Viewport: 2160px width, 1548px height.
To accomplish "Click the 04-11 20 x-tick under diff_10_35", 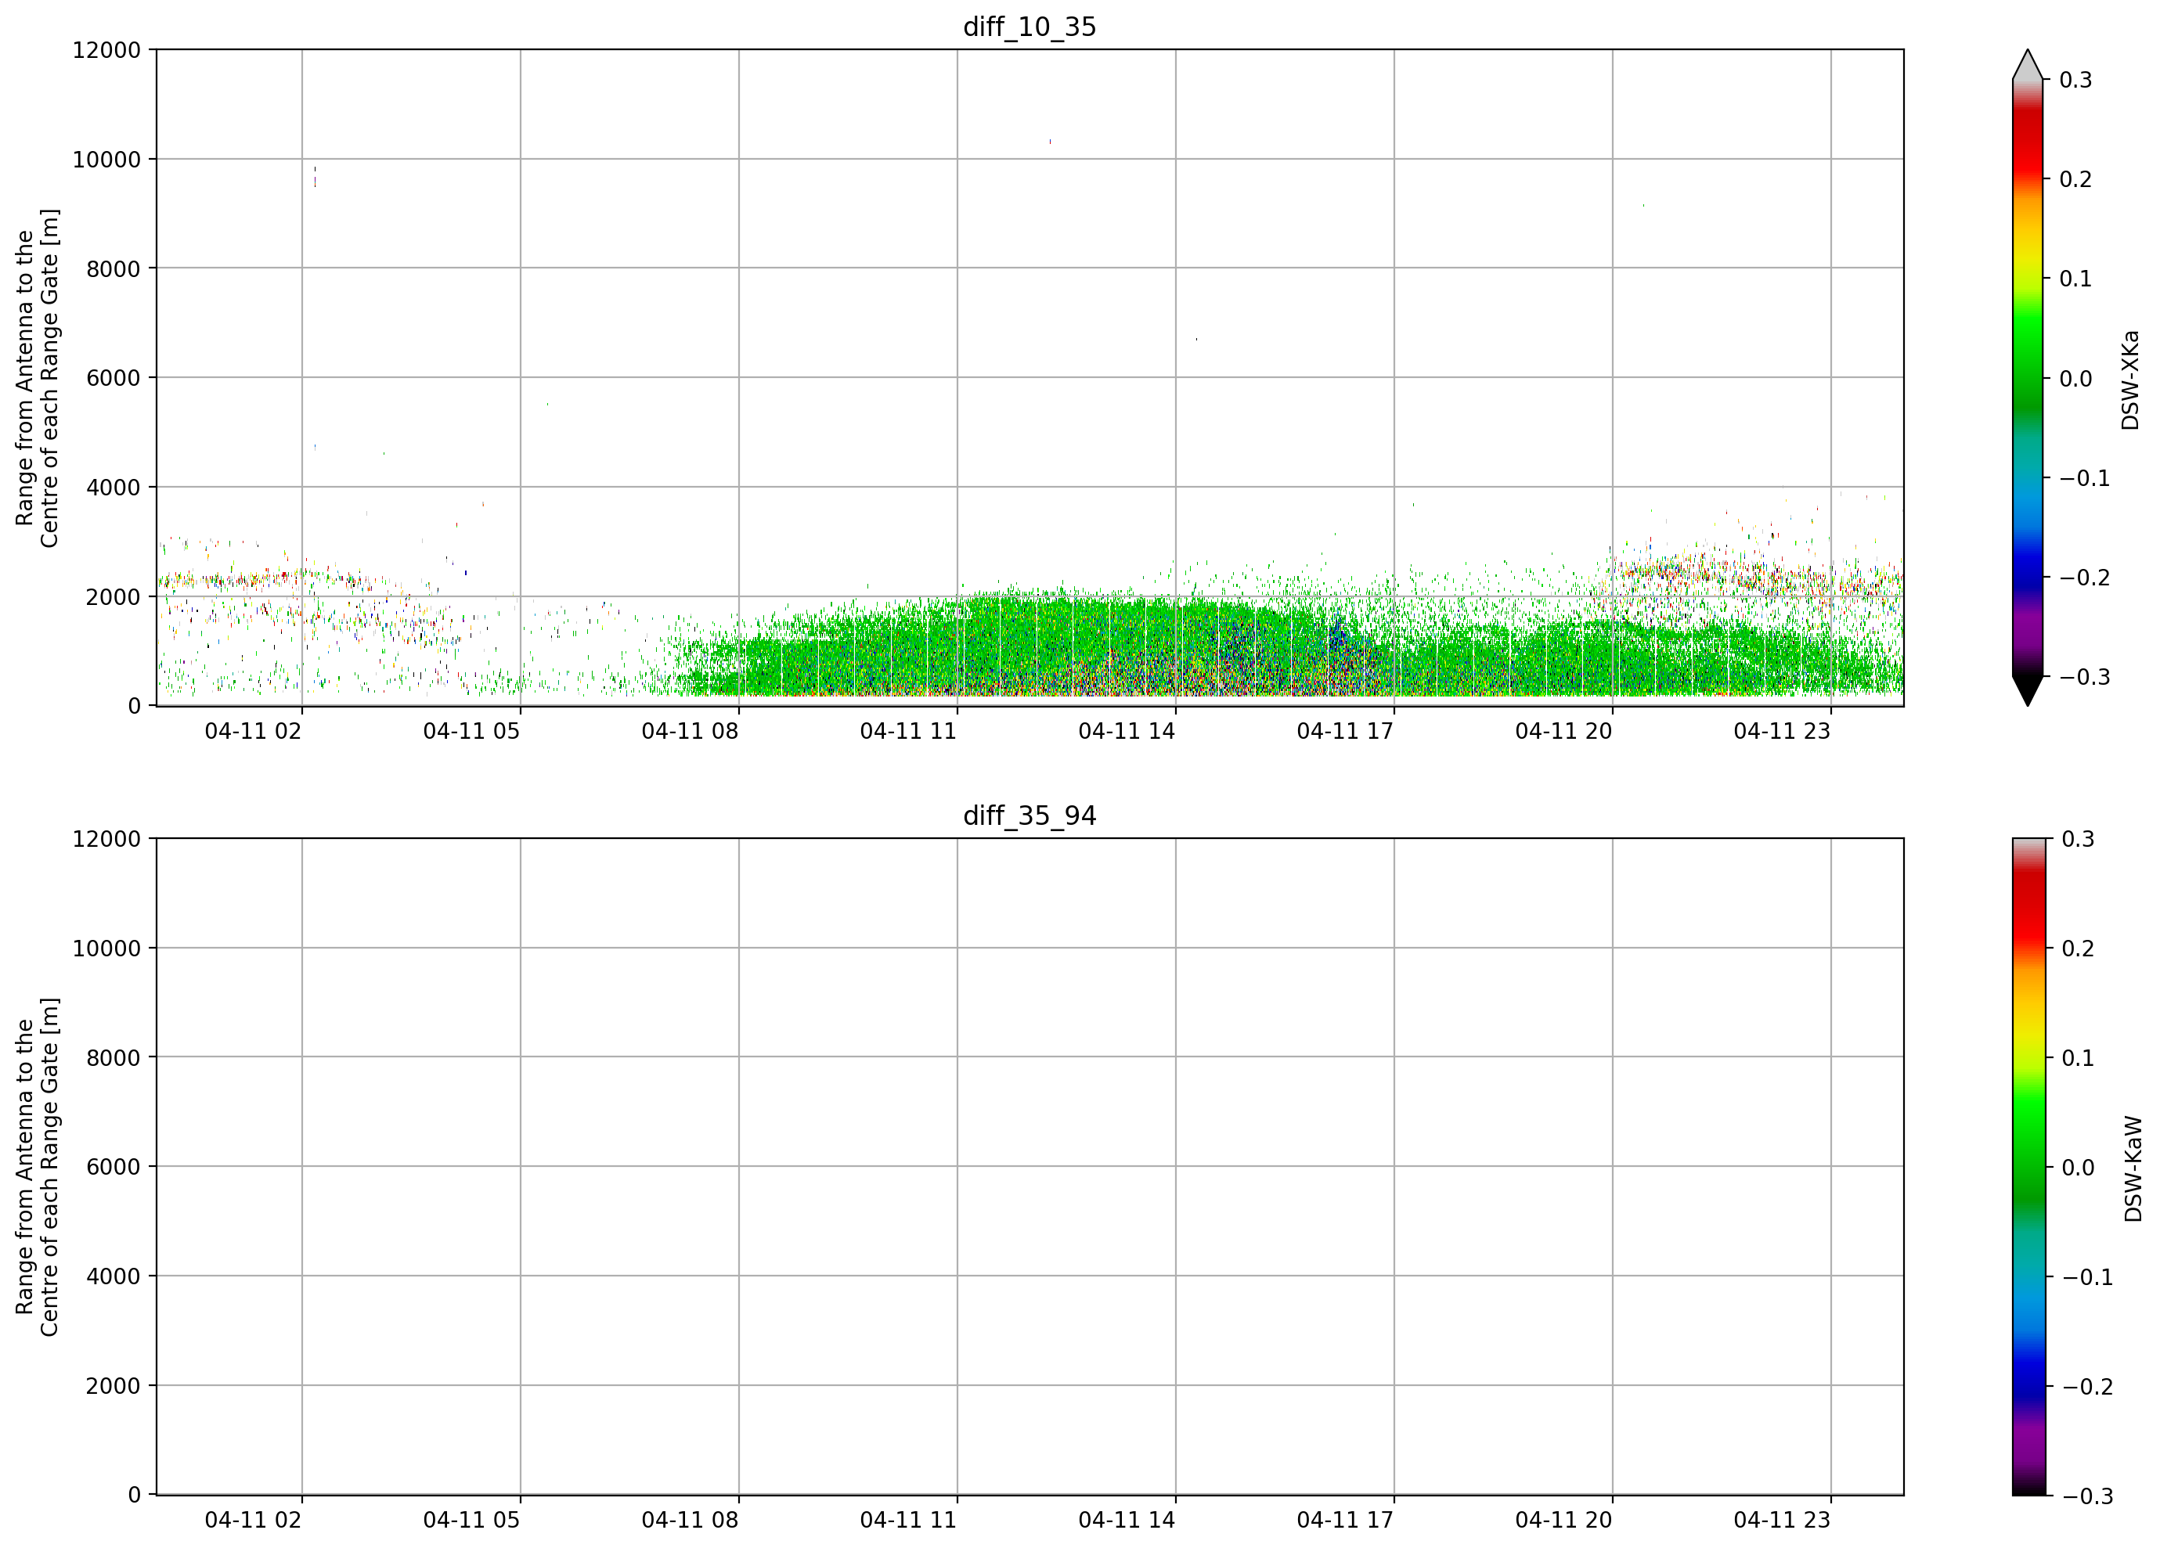I will coord(1563,731).
